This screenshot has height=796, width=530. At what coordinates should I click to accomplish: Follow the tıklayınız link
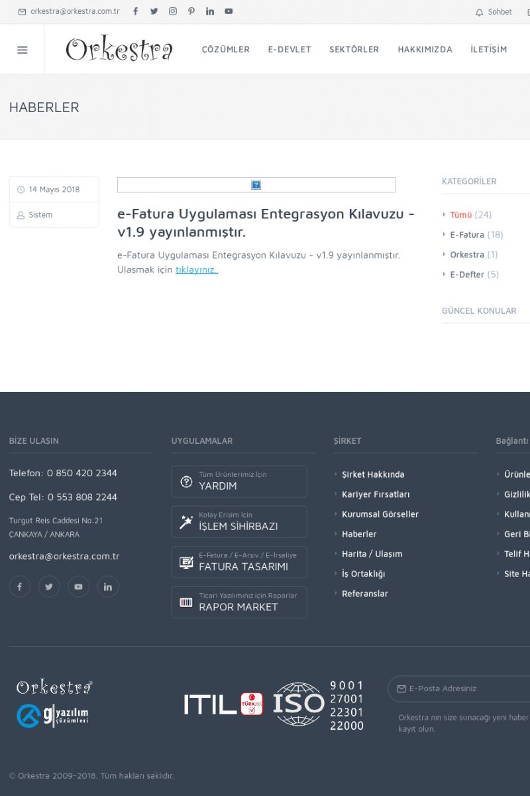(x=197, y=270)
